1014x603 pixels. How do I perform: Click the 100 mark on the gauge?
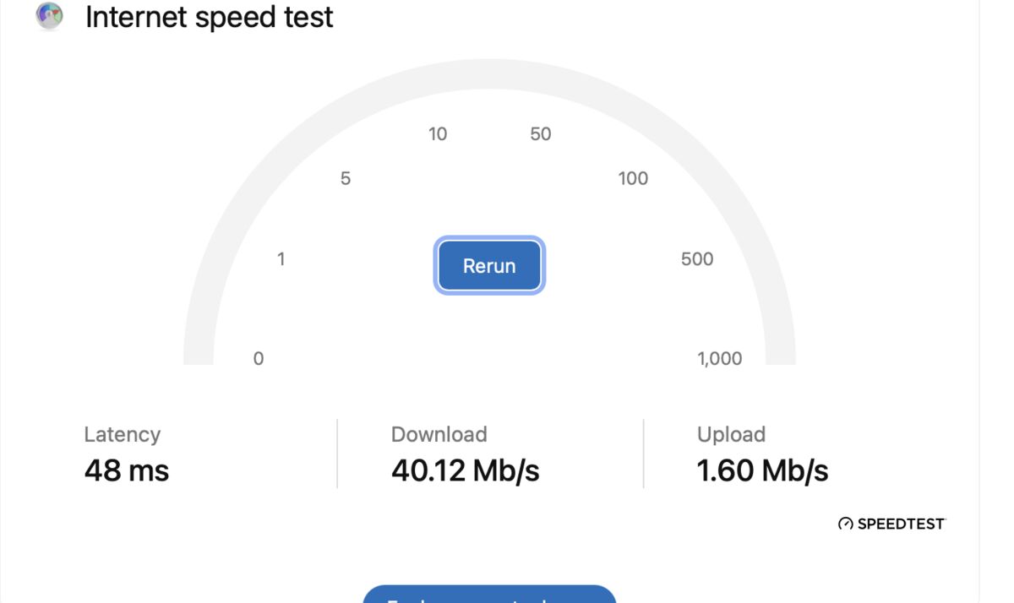633,178
